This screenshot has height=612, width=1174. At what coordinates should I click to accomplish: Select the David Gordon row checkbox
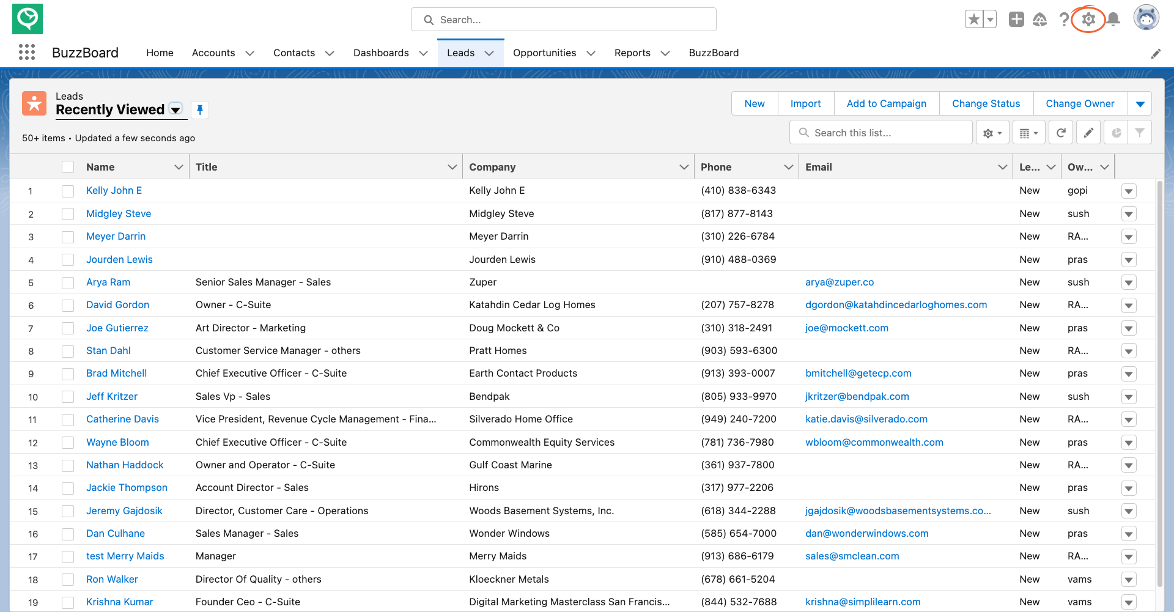point(68,305)
